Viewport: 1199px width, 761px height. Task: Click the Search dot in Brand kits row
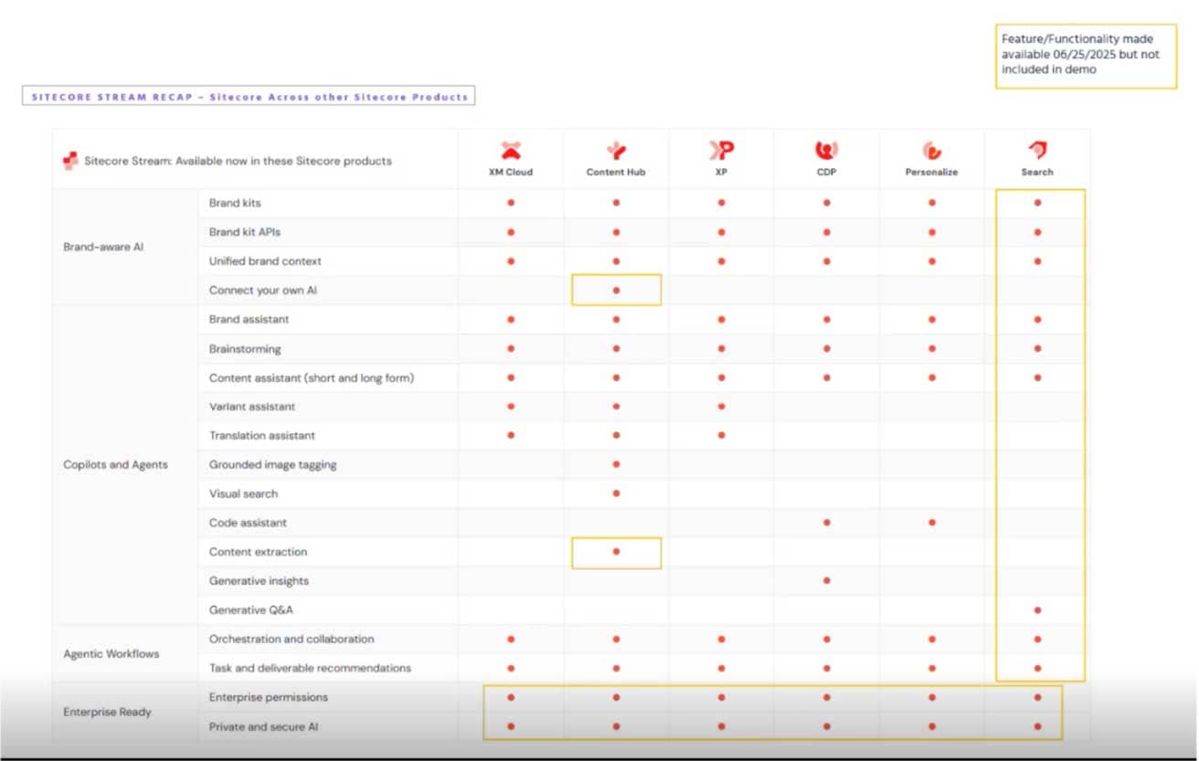coord(1037,203)
